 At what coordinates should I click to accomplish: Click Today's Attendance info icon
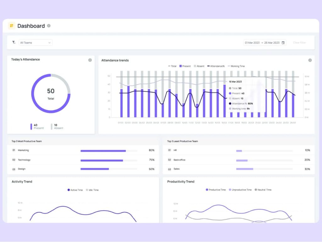pyautogui.click(x=90, y=60)
